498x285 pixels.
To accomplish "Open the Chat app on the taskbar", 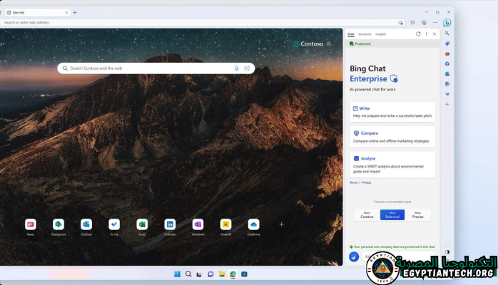I will coord(210,274).
